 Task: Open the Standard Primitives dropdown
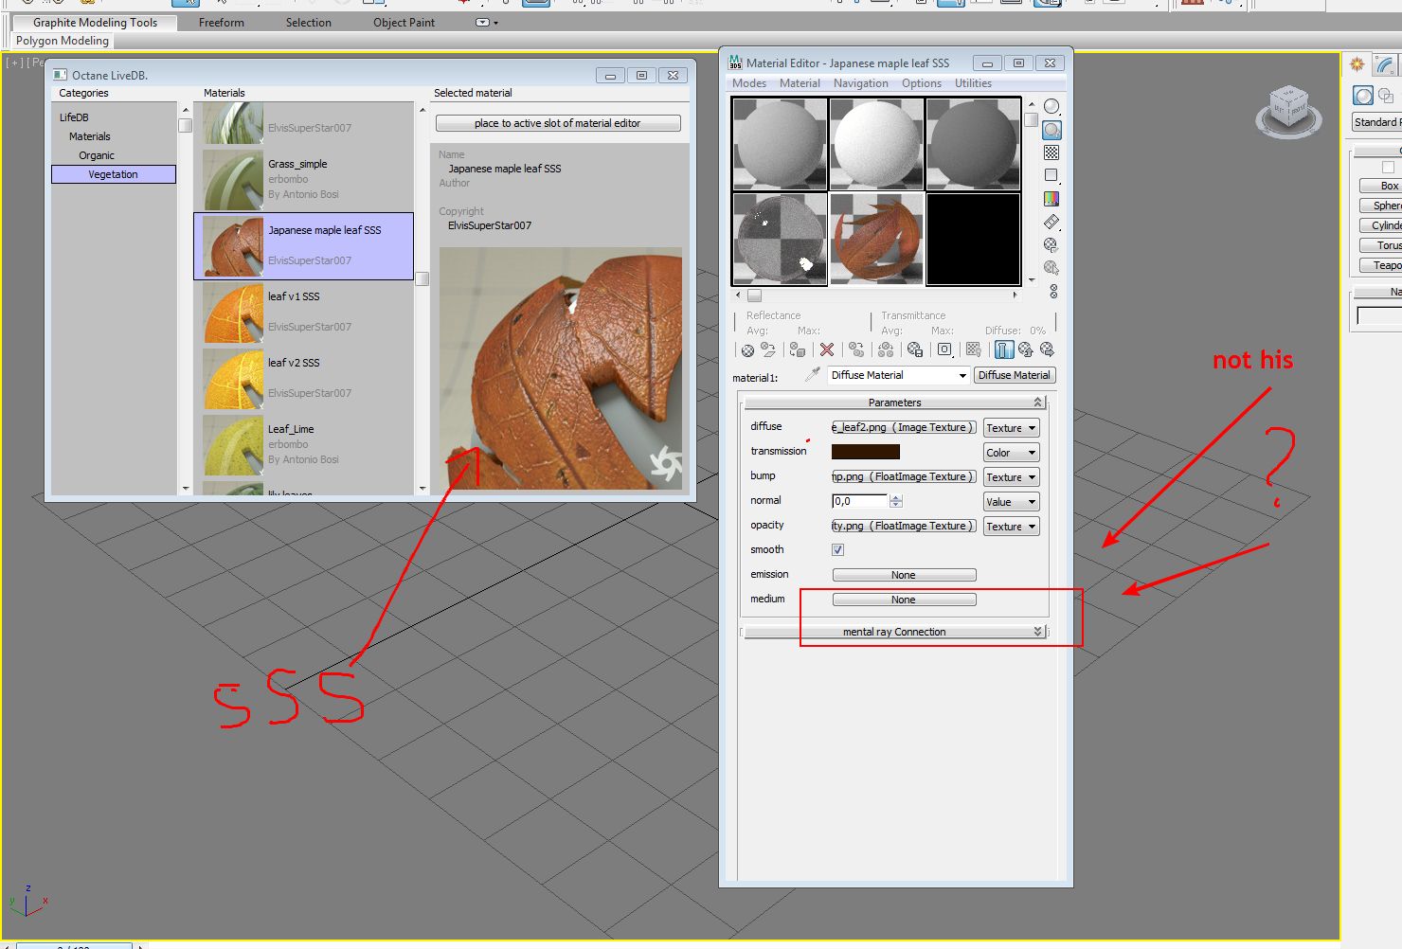(1377, 122)
